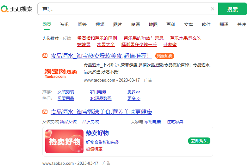Switch to the 视频 tab
This screenshot has height=167, width=248.
tap(100, 24)
